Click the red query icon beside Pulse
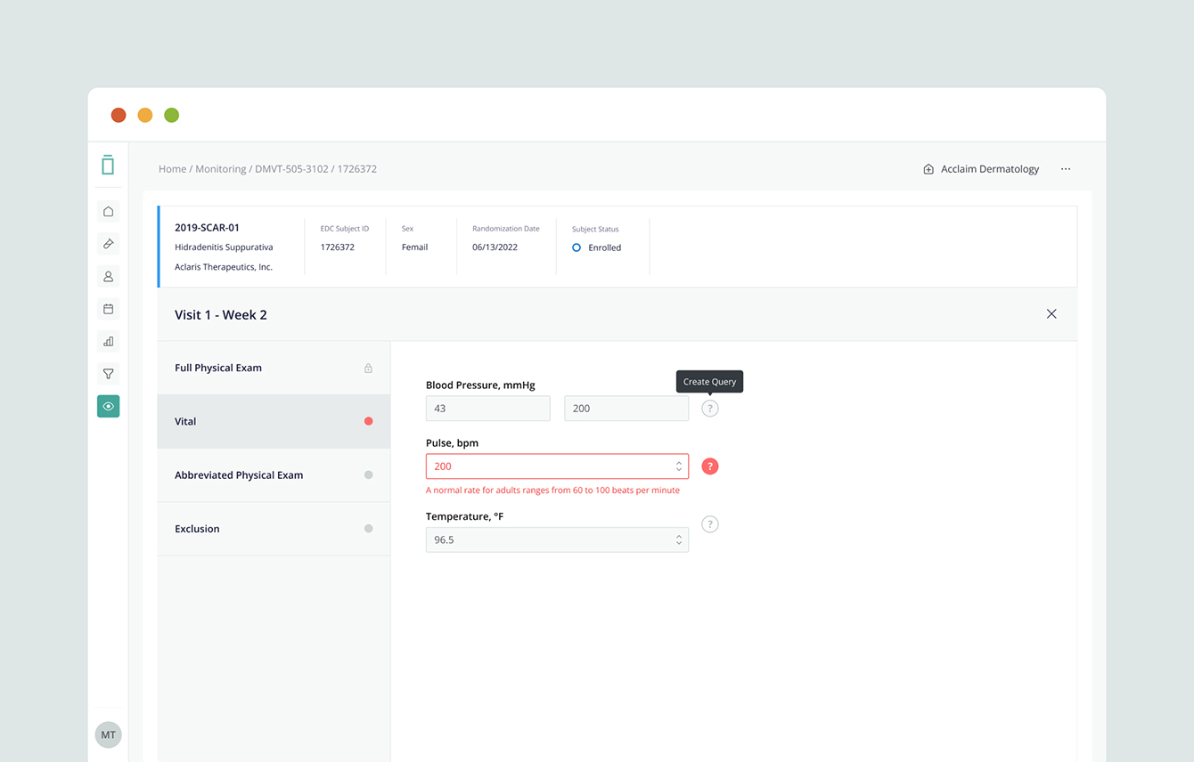 709,466
